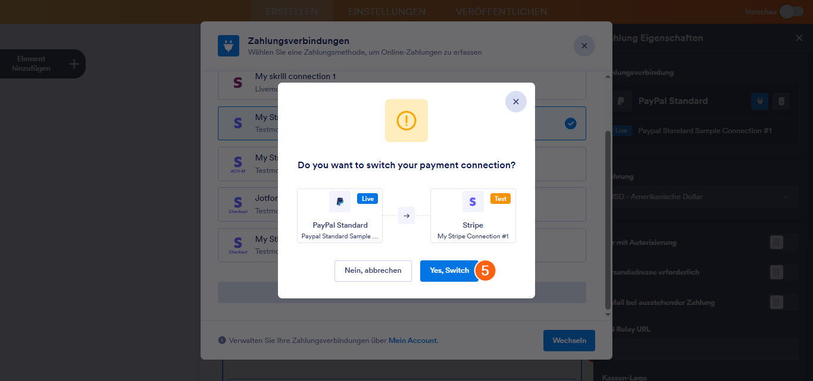
Task: Click the skrill connection logo icon
Action: coord(238,83)
